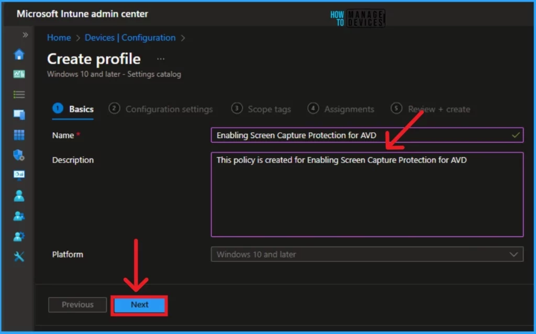Switch to Configuration settings tab
The image size is (536, 334).
click(161, 109)
